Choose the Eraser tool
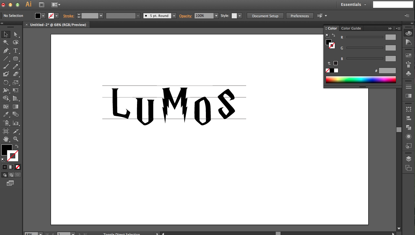This screenshot has width=415, height=235. (x=16, y=74)
